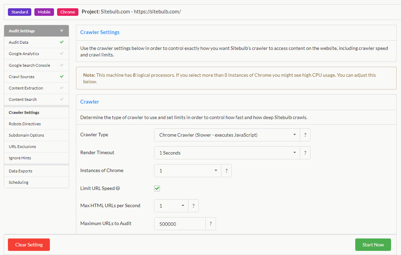Viewport: 401px width, 255px height.
Task: Click the Instances of Chrome label
Action: [102, 170]
